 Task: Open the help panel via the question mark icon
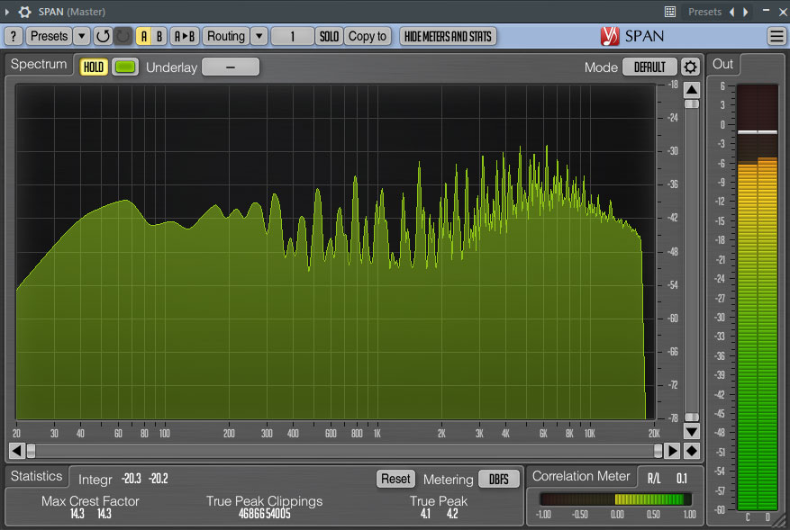(15, 36)
